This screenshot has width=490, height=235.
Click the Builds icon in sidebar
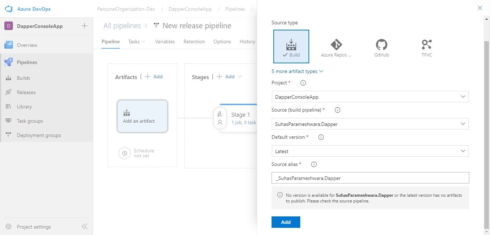tap(9, 78)
